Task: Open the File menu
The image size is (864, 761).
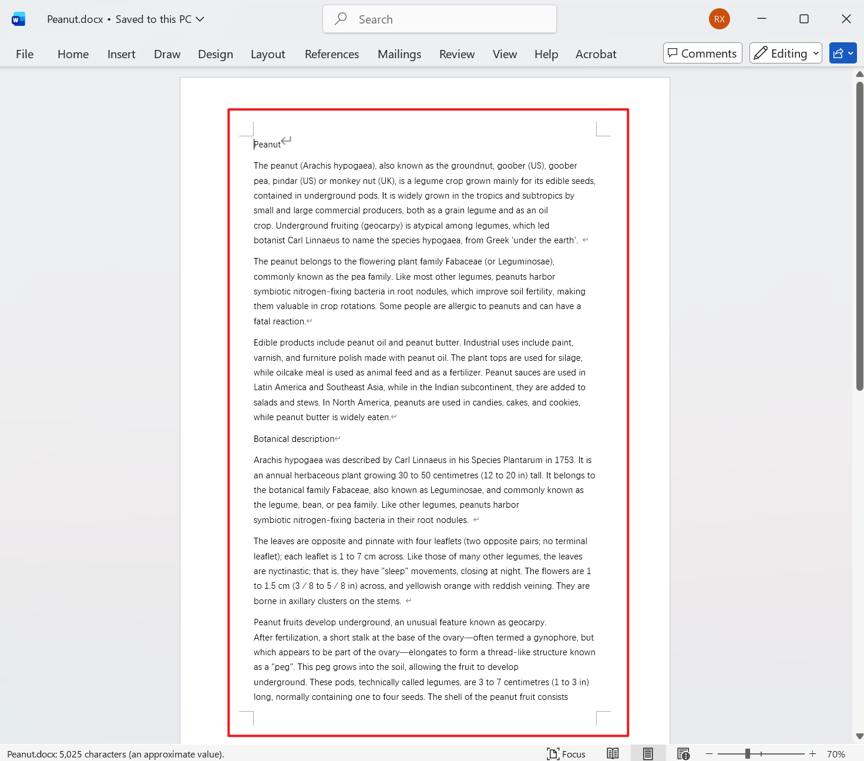Action: (x=24, y=53)
